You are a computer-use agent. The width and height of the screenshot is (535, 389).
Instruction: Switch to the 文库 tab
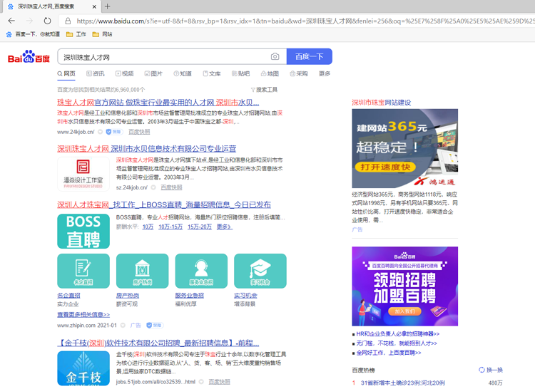coord(212,73)
